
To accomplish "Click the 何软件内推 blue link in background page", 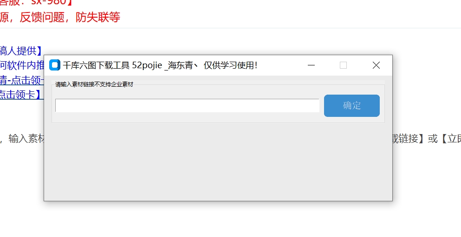I will (22, 65).
